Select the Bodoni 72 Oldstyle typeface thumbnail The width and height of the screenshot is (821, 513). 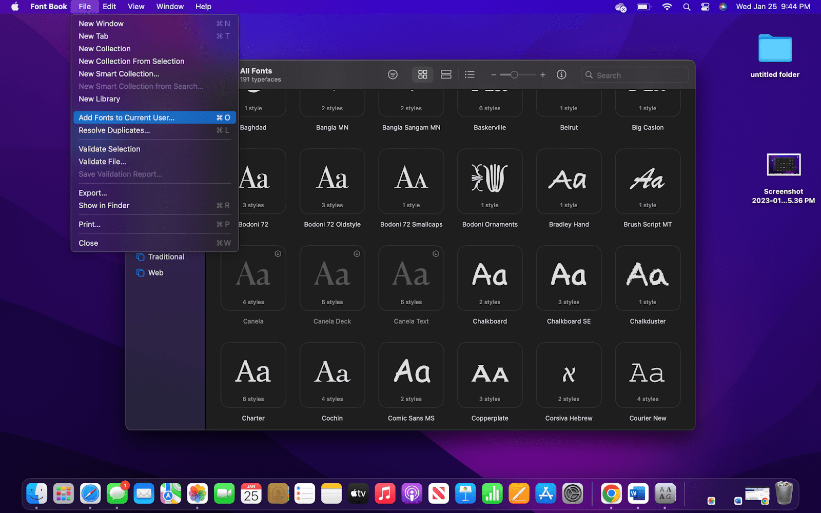(333, 181)
